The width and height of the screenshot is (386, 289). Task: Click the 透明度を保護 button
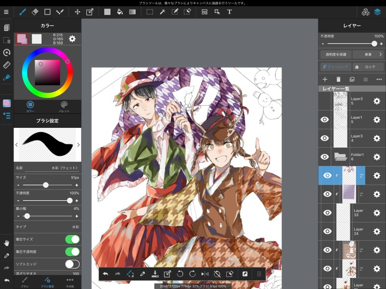[x=336, y=55]
